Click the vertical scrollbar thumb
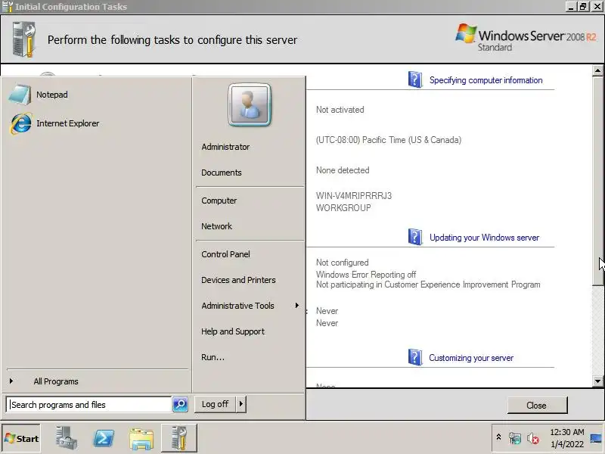This screenshot has height=454, width=605. pos(597,181)
